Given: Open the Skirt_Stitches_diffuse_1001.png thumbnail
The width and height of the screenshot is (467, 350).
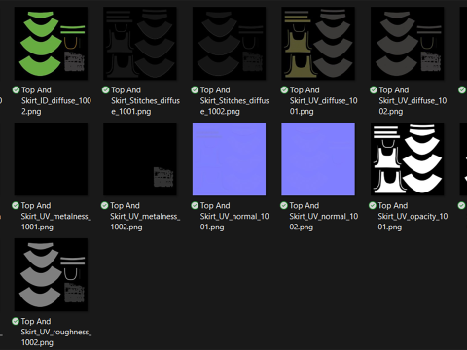Looking at the screenshot, I should [140, 44].
